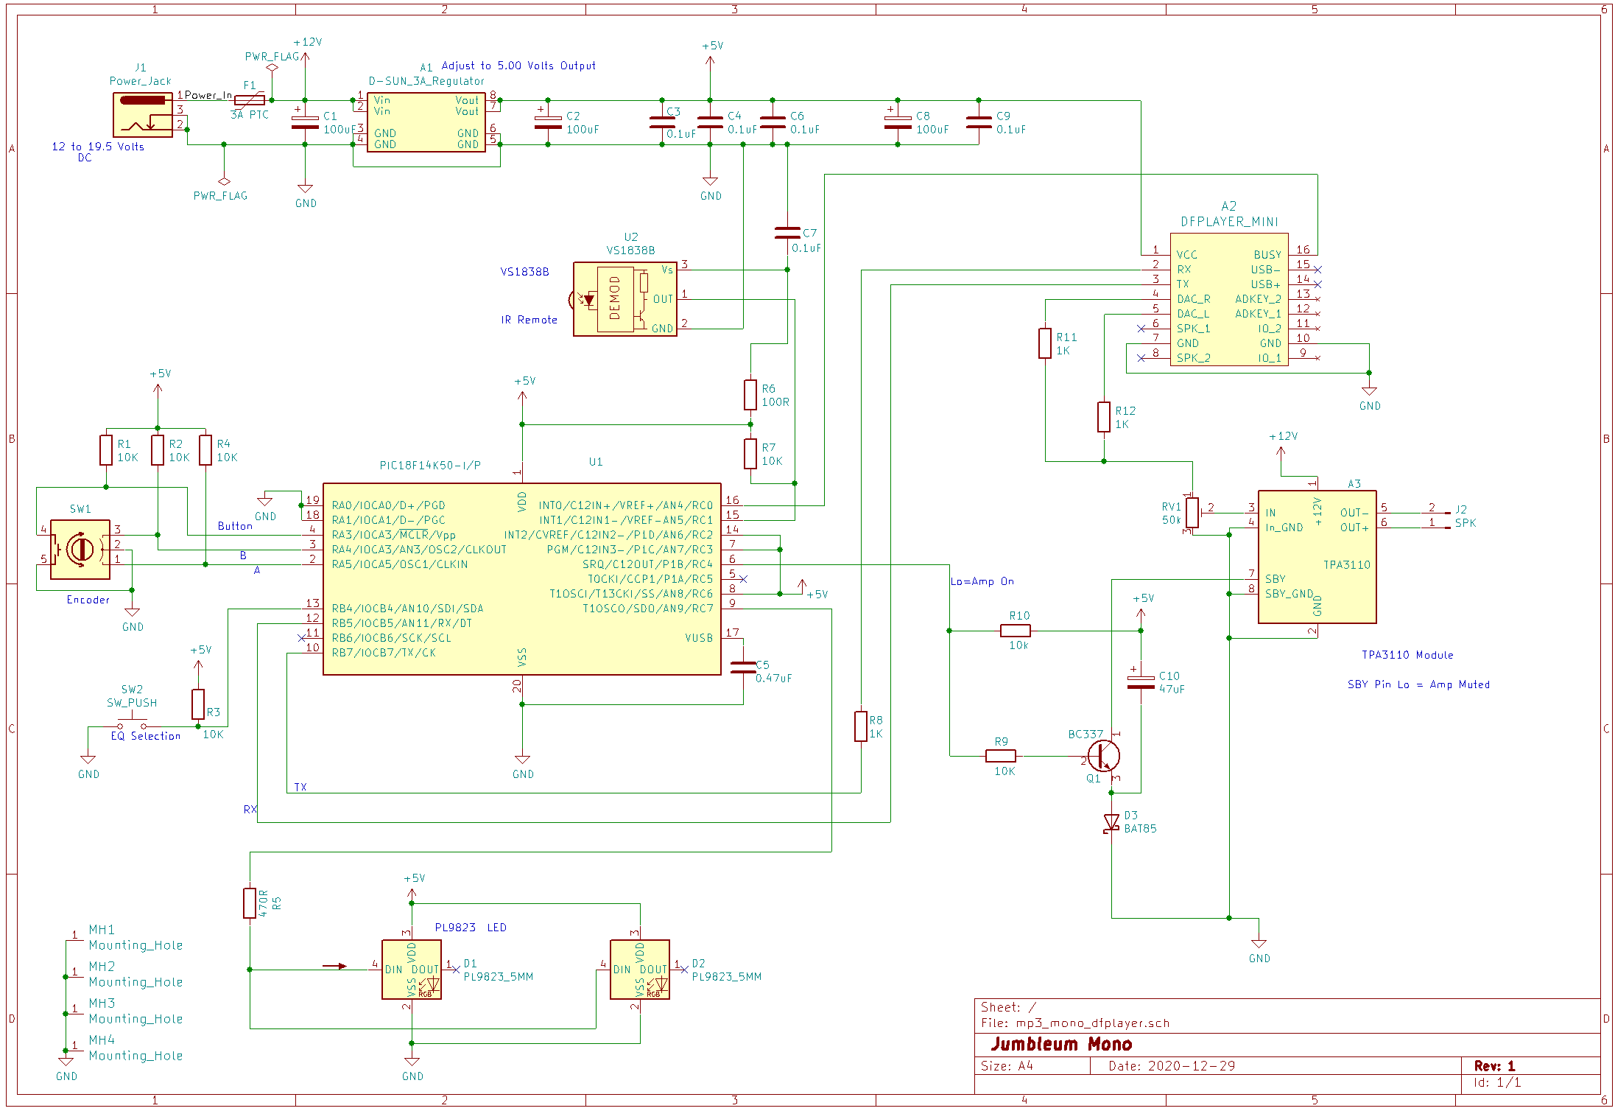Select the SW1 rotary encoder symbol

pyautogui.click(x=80, y=550)
